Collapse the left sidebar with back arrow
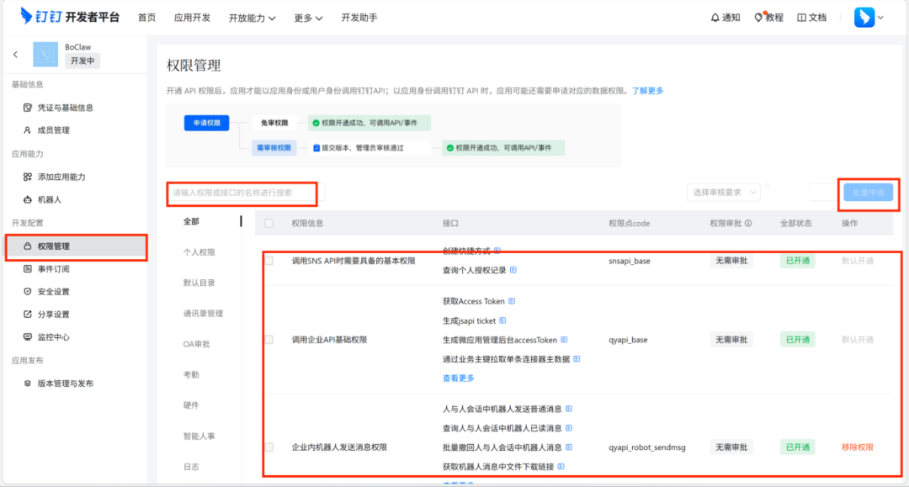Viewport: 909px width, 487px height. click(15, 53)
